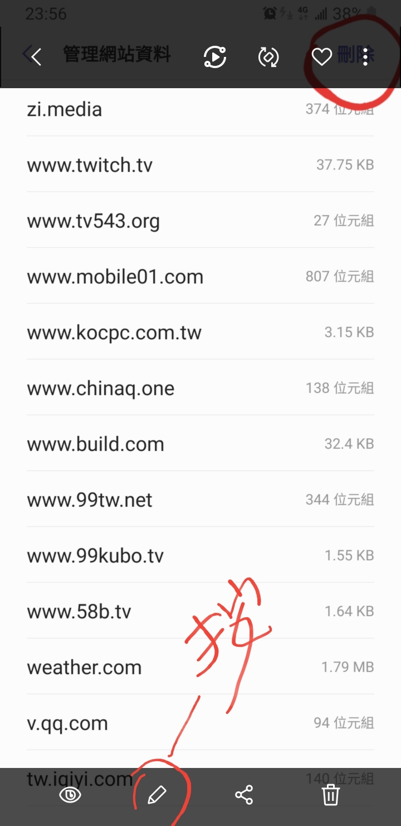Select the www.kocpc.com.tw entry

coord(200,332)
